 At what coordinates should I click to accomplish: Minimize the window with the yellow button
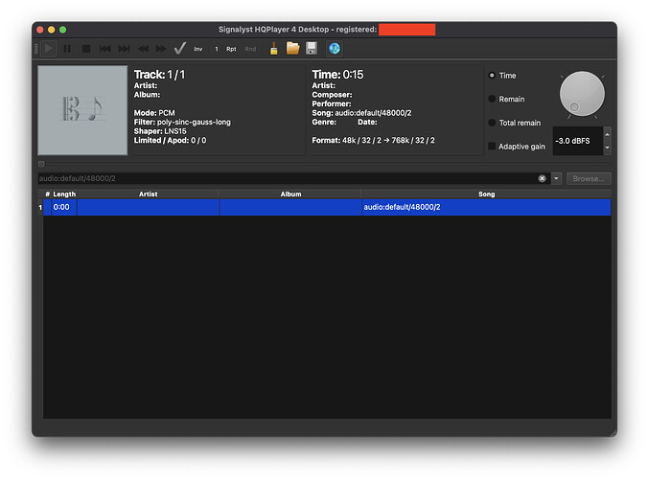coord(51,30)
